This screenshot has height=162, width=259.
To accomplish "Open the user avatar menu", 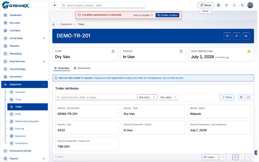I will pos(250,5).
